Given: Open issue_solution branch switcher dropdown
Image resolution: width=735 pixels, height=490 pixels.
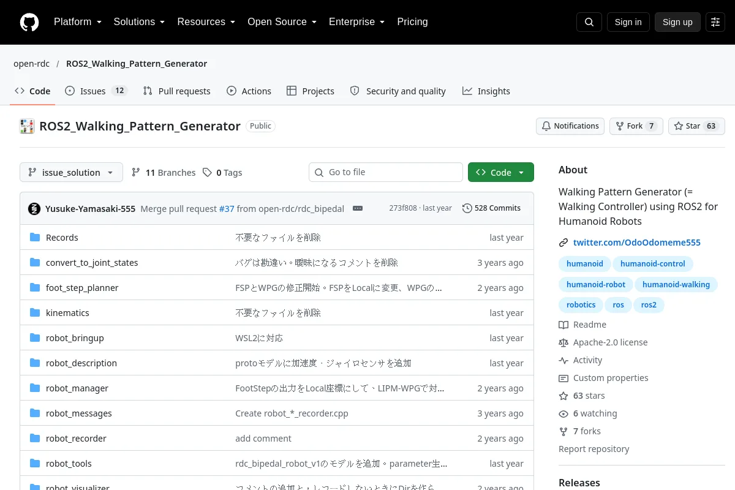Looking at the screenshot, I should coord(71,173).
